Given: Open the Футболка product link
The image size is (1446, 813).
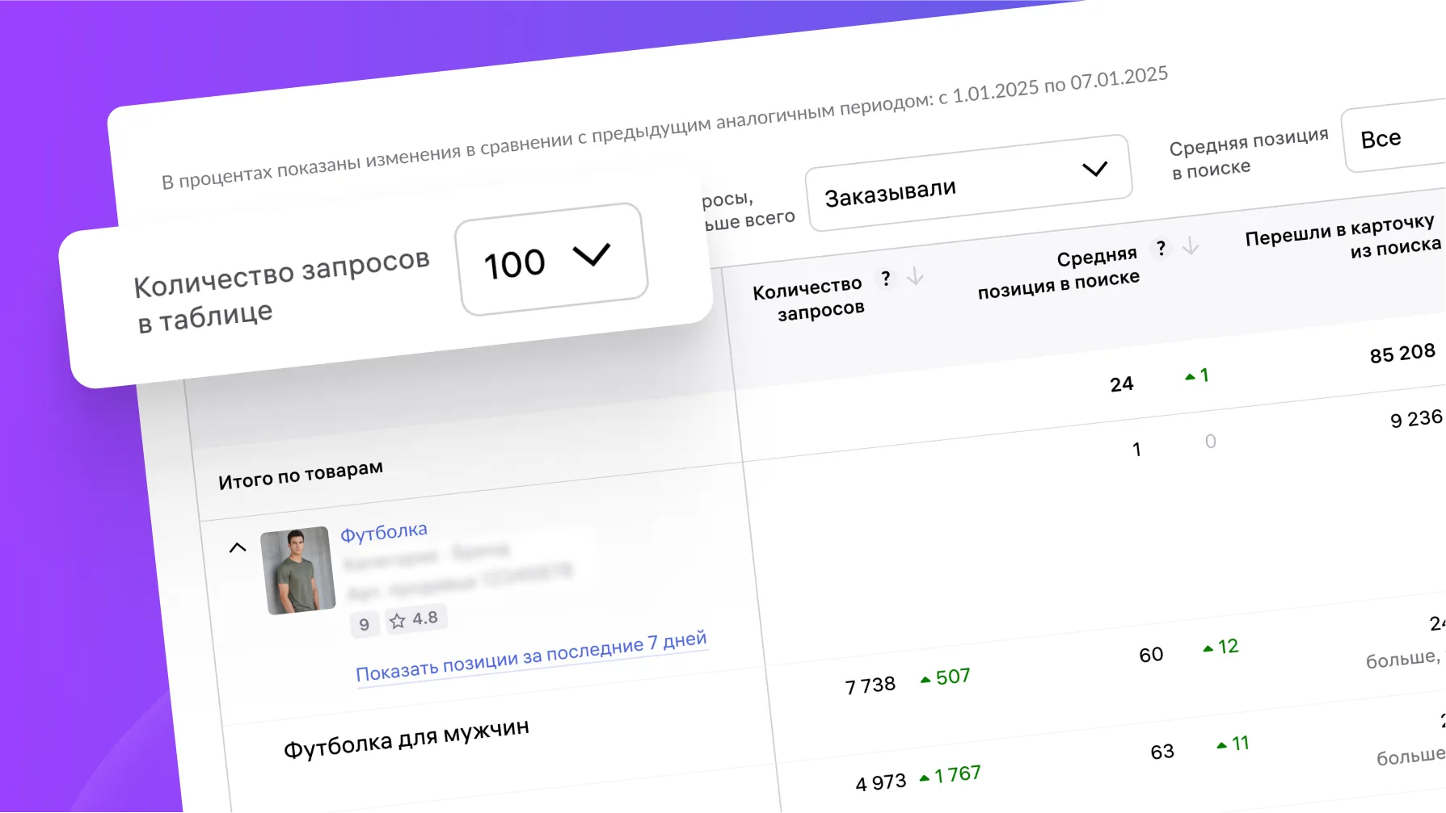Looking at the screenshot, I should tap(384, 533).
